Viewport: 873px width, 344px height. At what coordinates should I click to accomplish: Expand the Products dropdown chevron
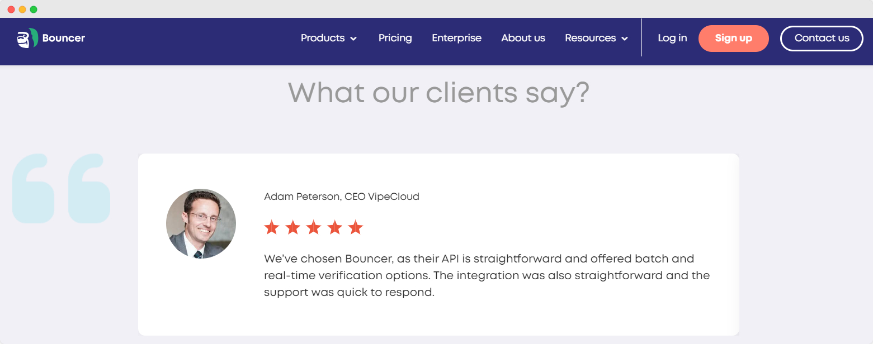[353, 39]
